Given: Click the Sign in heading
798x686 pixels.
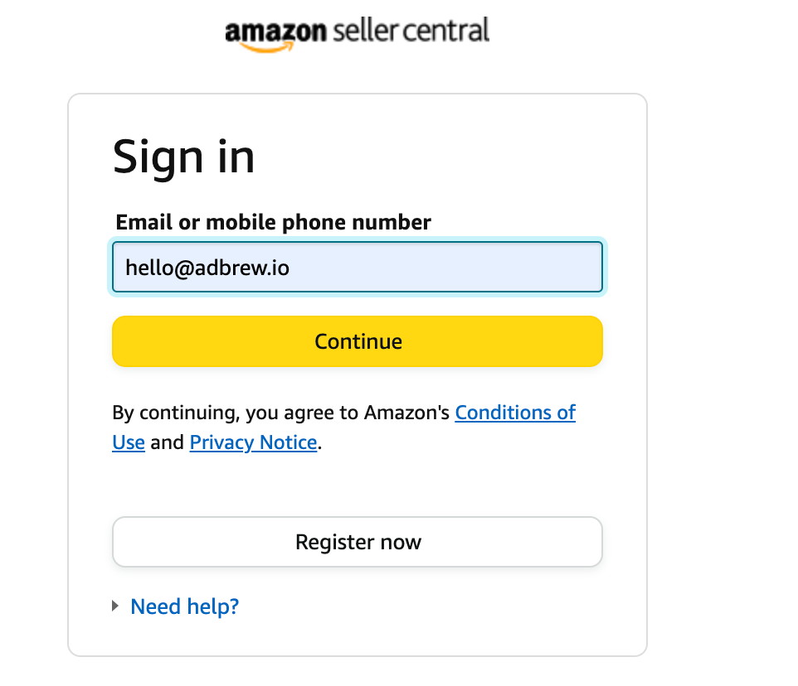Looking at the screenshot, I should pos(183,157).
